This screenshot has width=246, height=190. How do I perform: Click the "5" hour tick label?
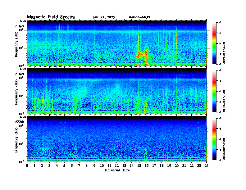pos(64,166)
